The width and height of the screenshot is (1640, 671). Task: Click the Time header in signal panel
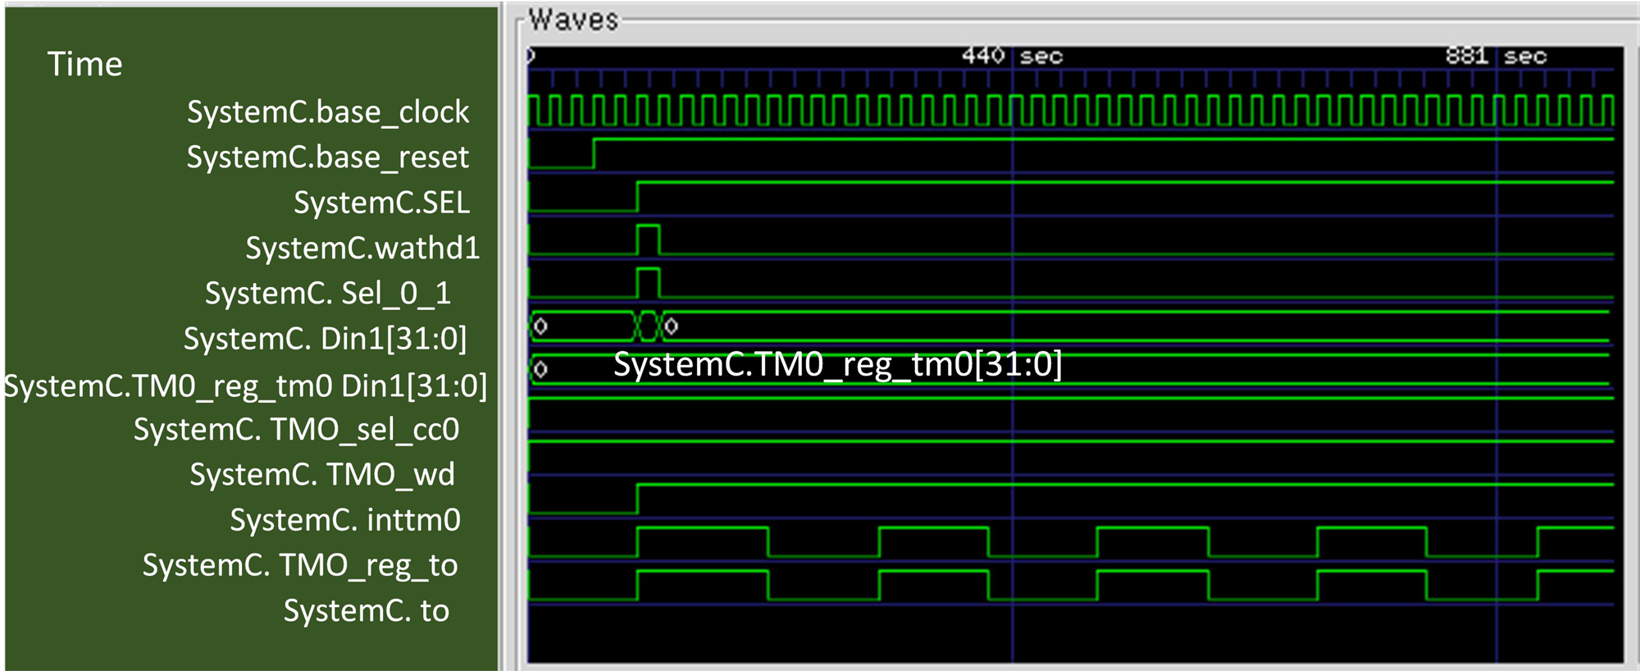point(84,64)
